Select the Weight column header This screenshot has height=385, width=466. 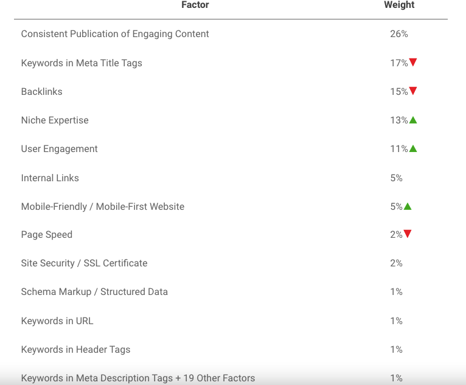[x=399, y=5]
